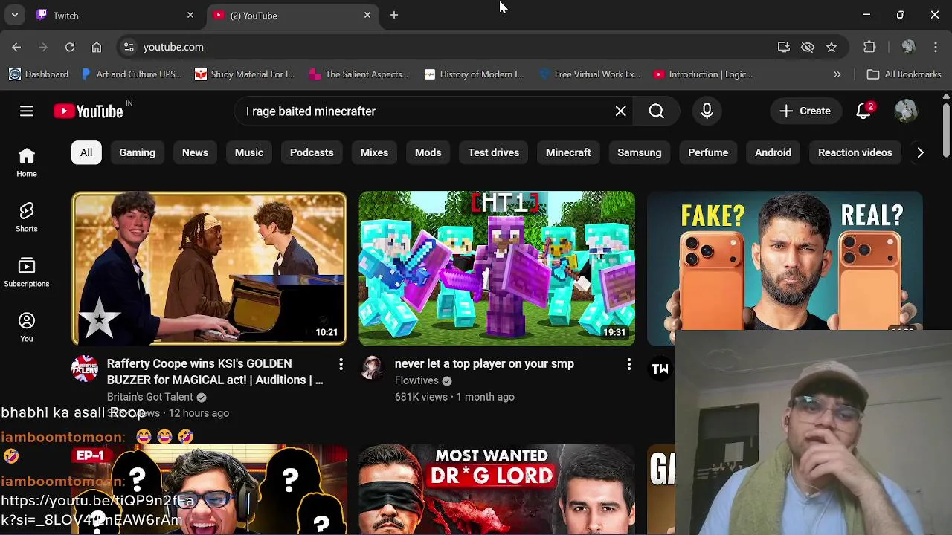Select the Reaction videos filter chip

coord(855,152)
